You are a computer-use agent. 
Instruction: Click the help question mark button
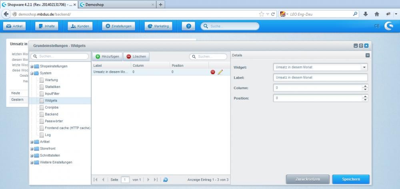click(x=188, y=26)
